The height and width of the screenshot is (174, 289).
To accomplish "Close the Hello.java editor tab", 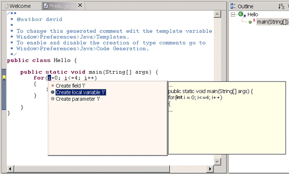I will click(x=80, y=5).
